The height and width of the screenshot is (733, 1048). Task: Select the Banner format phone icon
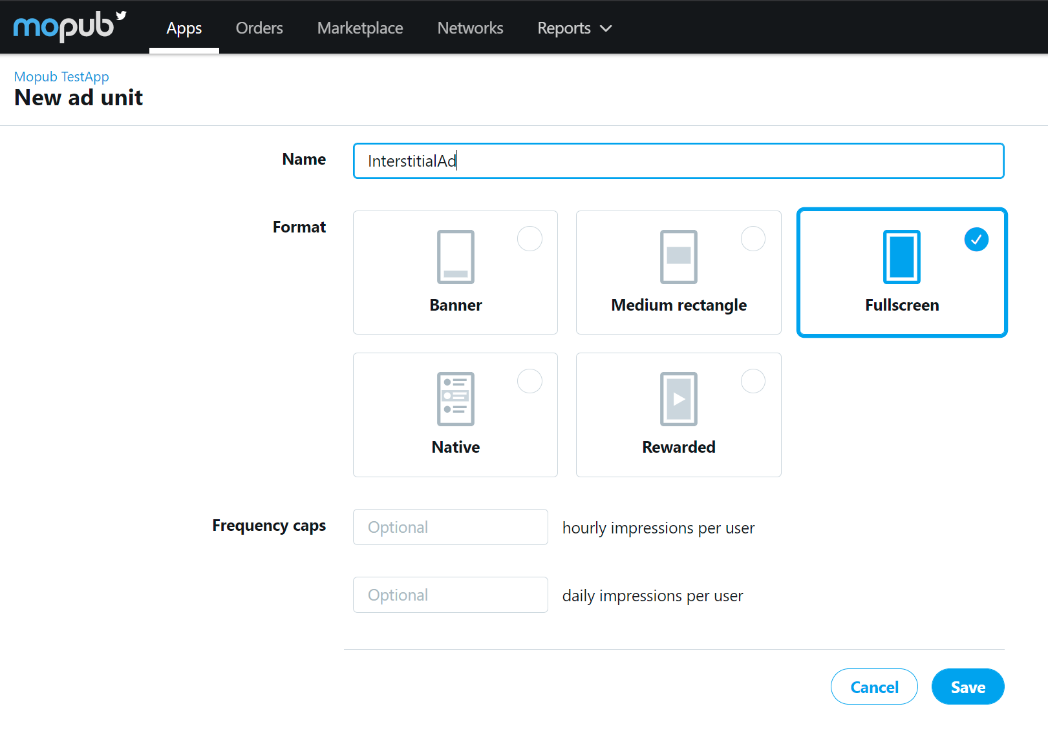(456, 257)
